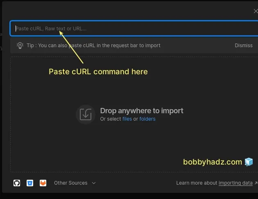
Task: Open the 'importing data' documentation link
Action: [235, 183]
